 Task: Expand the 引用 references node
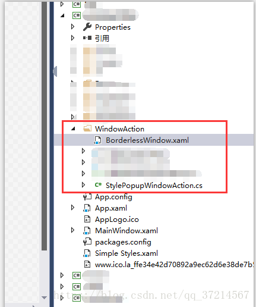tap(72, 38)
